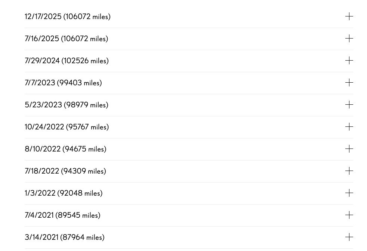The width and height of the screenshot is (367, 251).
Task: Select the 7/18/2022 (94309 miles) label
Action: pos(65,171)
